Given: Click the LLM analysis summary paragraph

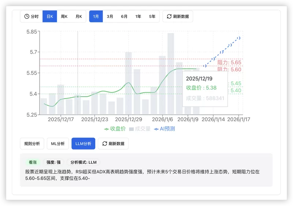Looking at the screenshot, I should click(142, 175).
